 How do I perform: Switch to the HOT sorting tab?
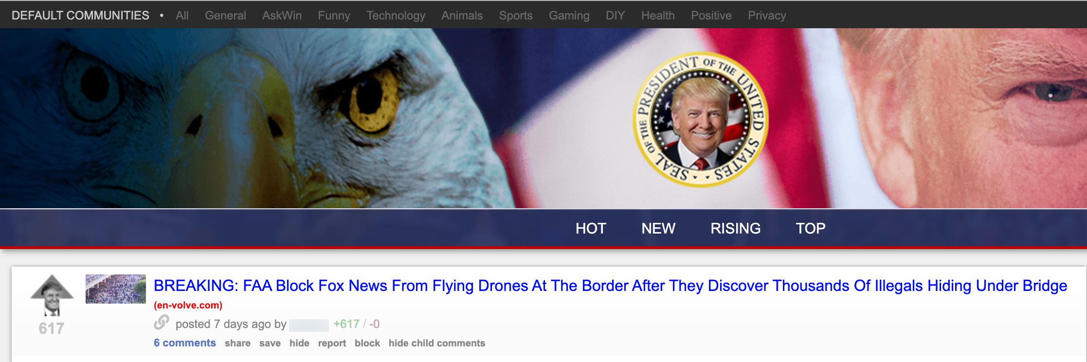(591, 228)
